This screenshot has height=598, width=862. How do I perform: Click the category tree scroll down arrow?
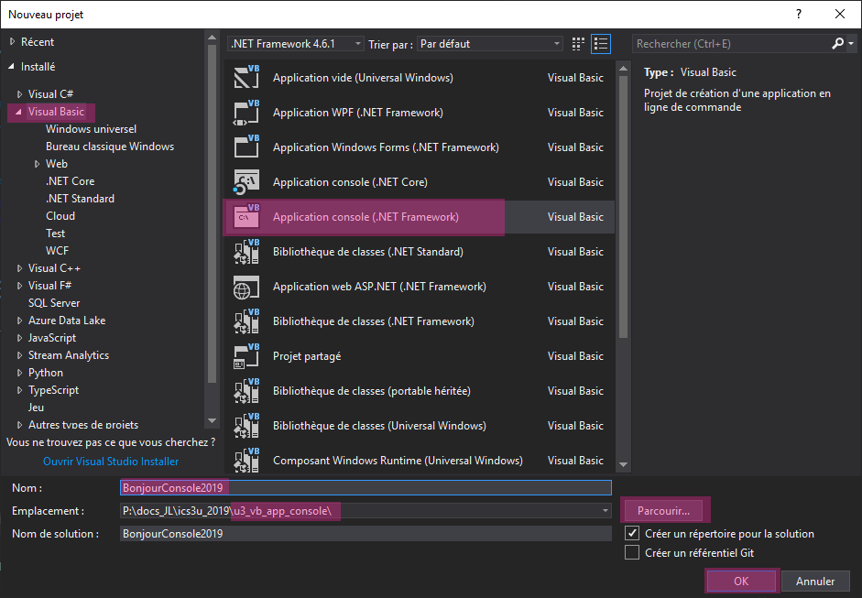[x=212, y=421]
